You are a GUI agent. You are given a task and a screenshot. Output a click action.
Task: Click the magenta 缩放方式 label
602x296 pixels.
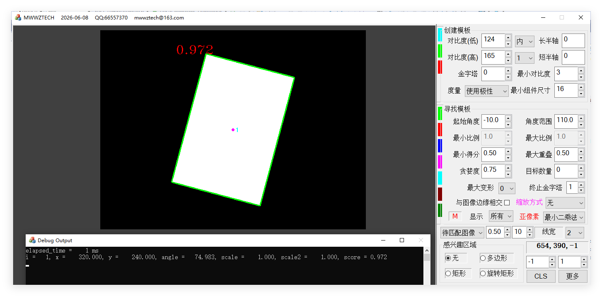529,202
